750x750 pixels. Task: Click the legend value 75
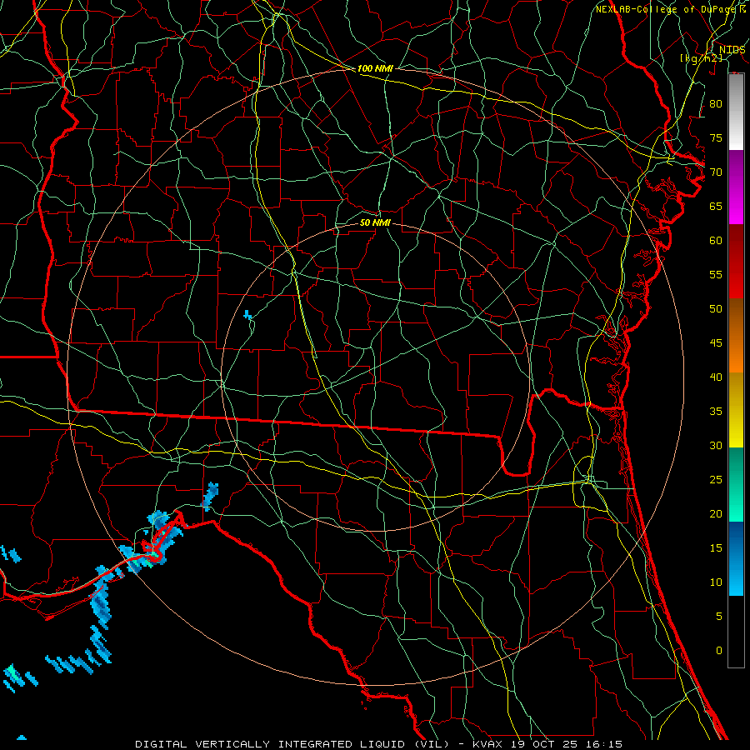[x=716, y=137]
